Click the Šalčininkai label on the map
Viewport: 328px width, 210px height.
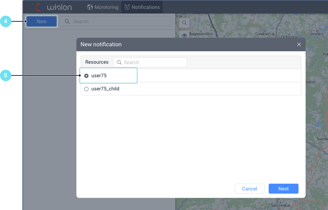pyautogui.click(x=280, y=205)
